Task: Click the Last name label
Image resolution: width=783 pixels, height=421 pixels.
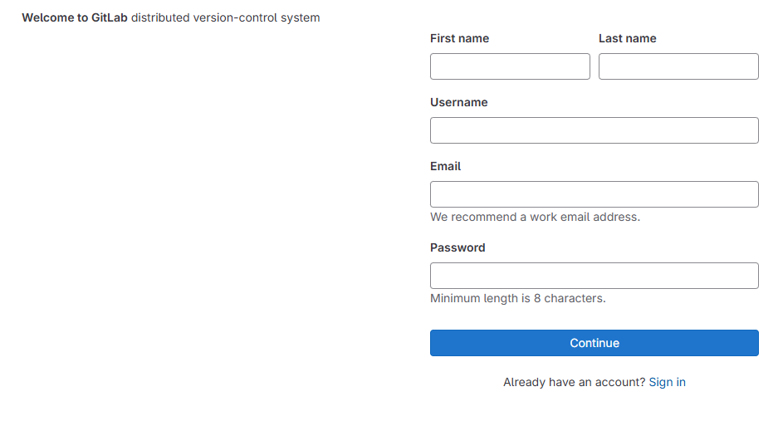Action: 627,38
